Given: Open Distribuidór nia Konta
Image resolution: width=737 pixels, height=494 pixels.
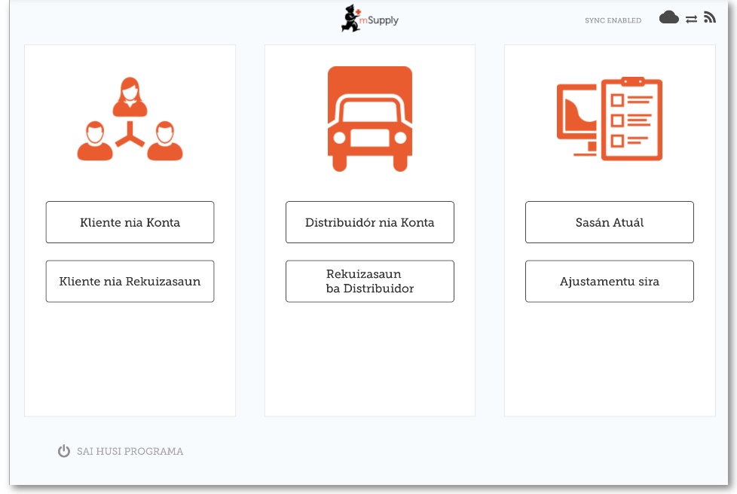Looking at the screenshot, I should [369, 222].
